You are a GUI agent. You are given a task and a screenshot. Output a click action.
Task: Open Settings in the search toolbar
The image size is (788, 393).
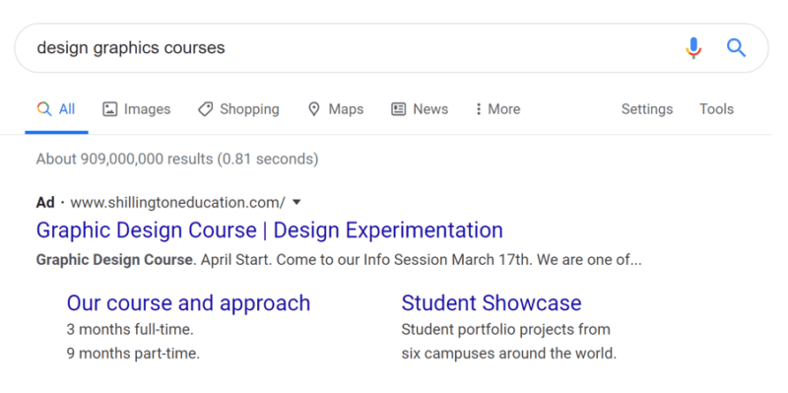pos(647,109)
